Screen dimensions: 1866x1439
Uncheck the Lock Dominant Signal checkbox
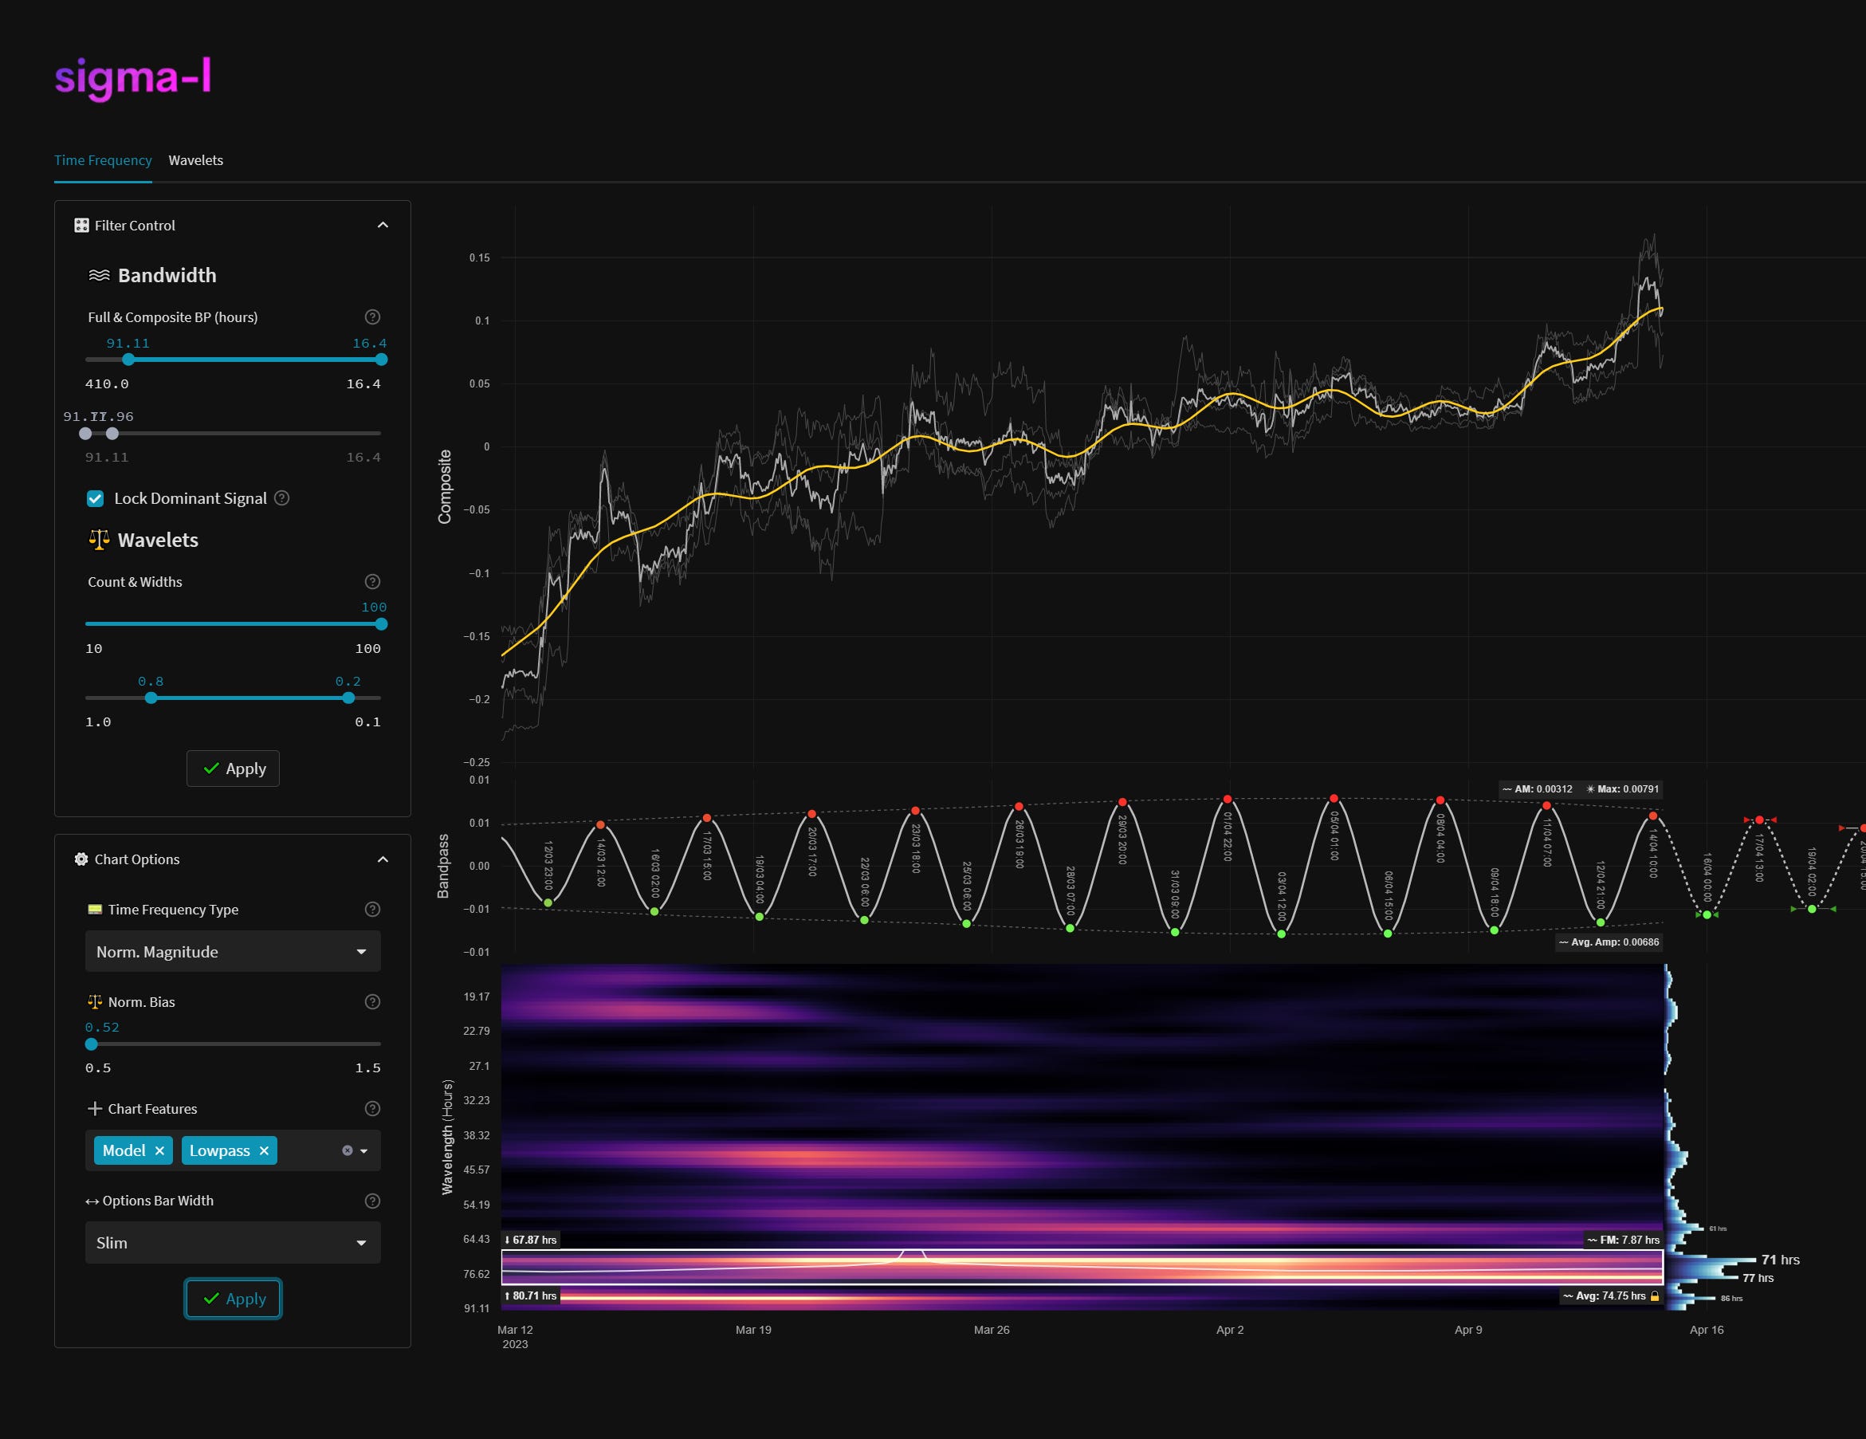(95, 498)
